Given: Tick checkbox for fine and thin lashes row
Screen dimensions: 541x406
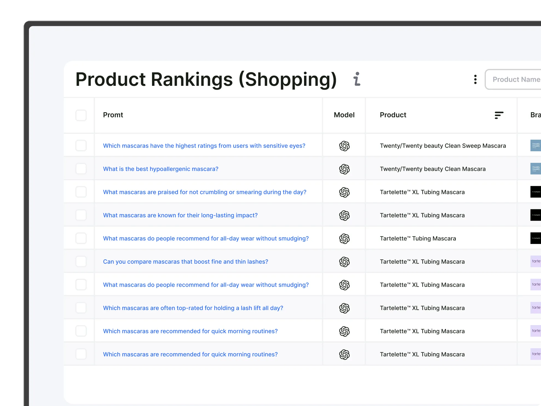Looking at the screenshot, I should (81, 261).
